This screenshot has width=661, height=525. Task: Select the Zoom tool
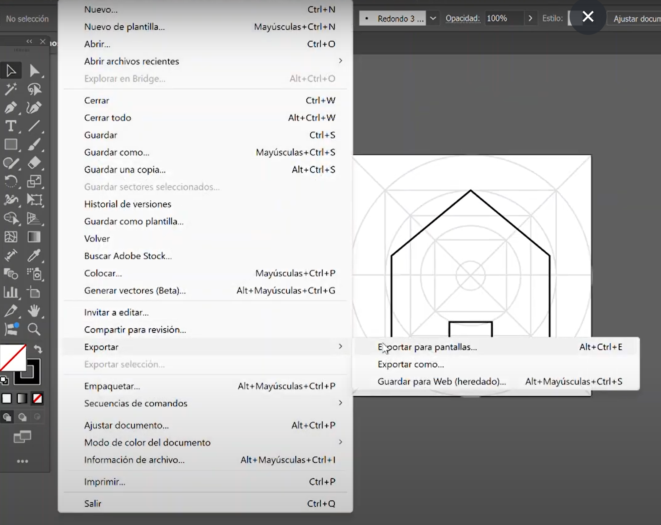point(34,329)
